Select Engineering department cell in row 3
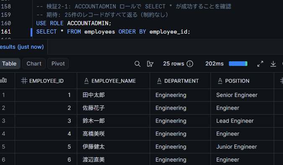283x165 pixels. pyautogui.click(x=180, y=121)
